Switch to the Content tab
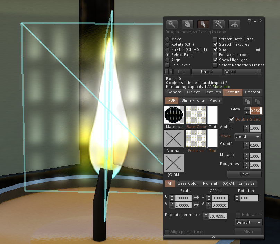 click(253, 92)
